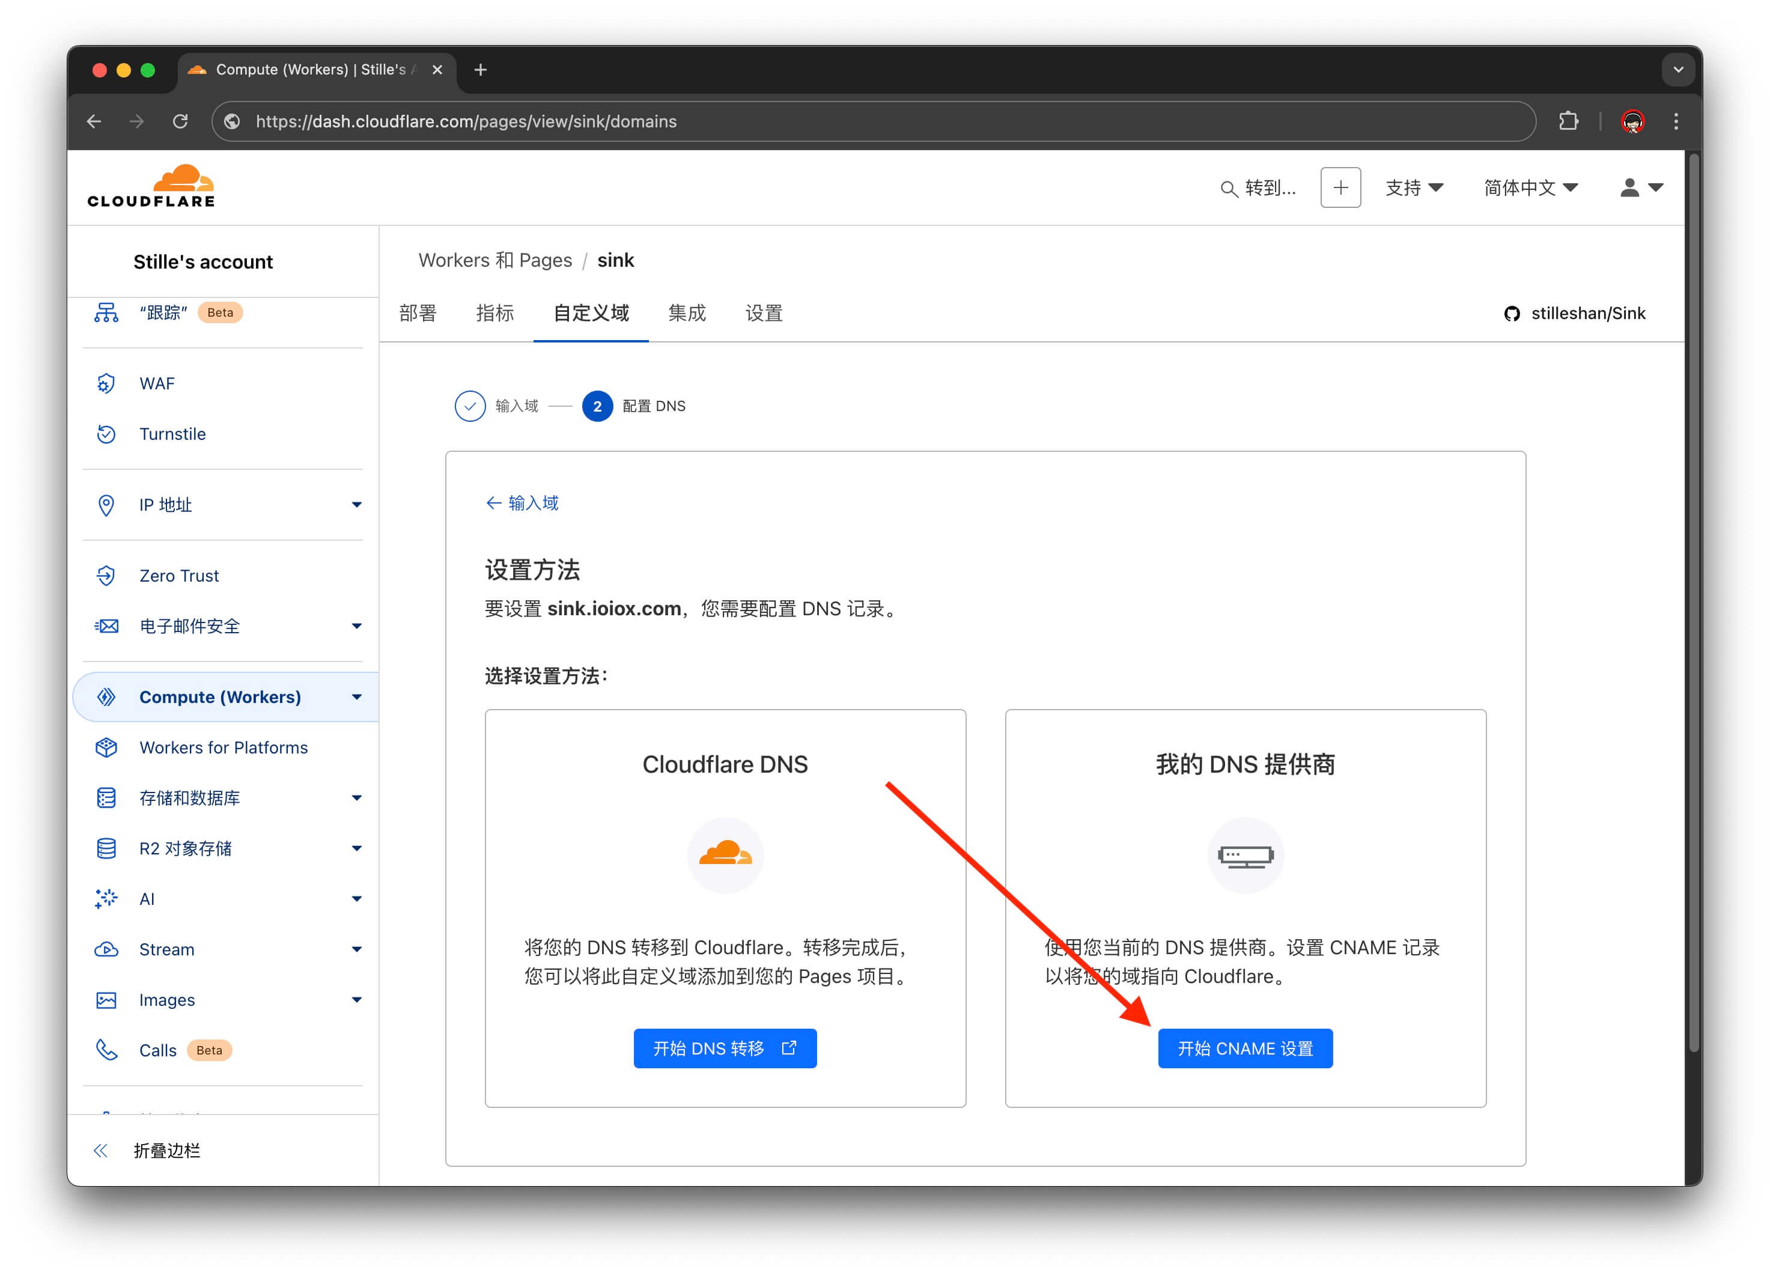
Task: Click the "跟踪" network icon
Action: pos(106,312)
